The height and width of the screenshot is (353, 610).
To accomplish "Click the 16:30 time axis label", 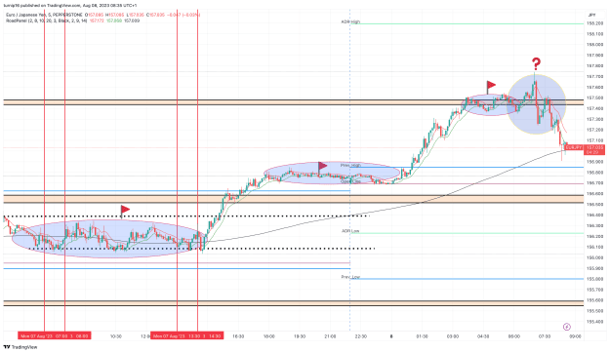I will (x=238, y=336).
